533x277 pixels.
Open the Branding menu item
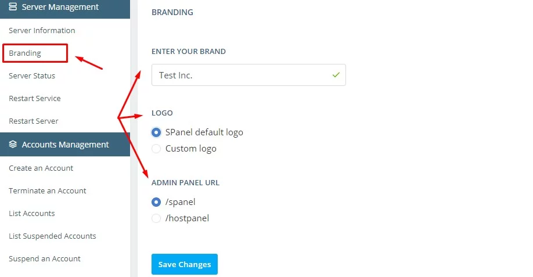[x=25, y=53]
